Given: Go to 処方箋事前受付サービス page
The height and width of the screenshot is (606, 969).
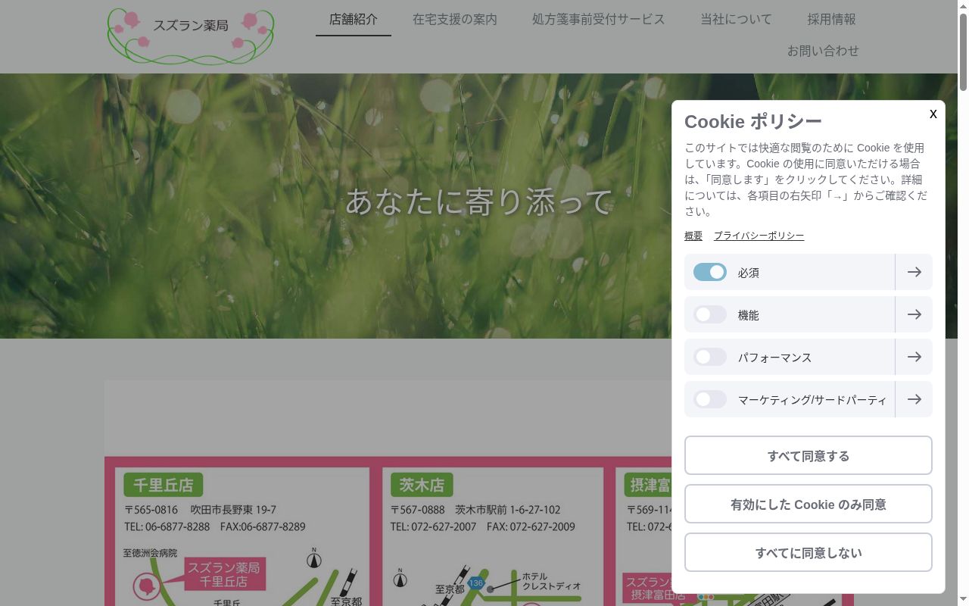Looking at the screenshot, I should coord(599,20).
